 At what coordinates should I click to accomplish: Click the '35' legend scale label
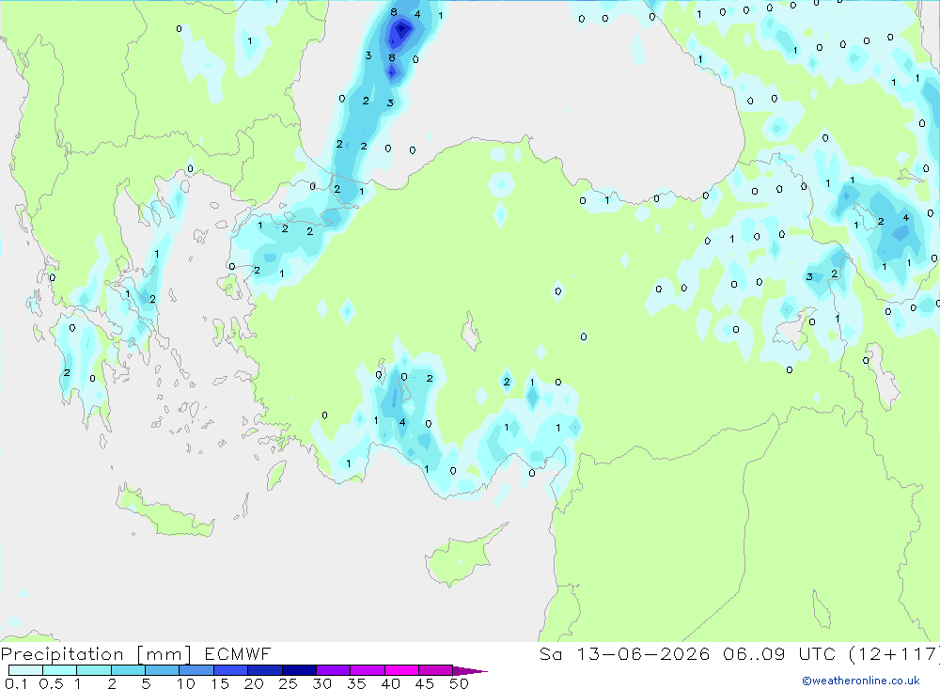tap(356, 683)
